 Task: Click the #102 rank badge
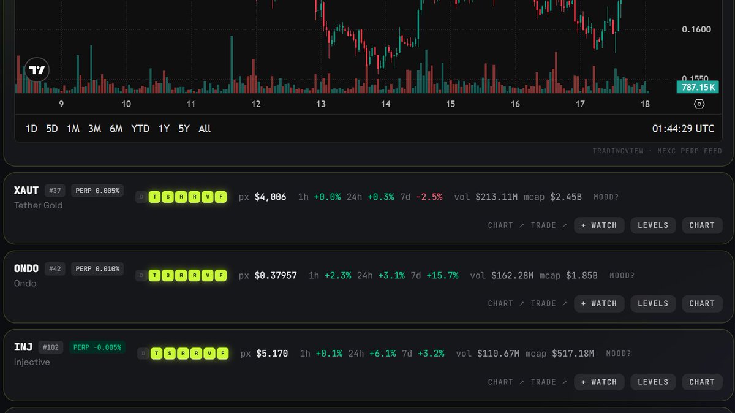click(x=51, y=347)
